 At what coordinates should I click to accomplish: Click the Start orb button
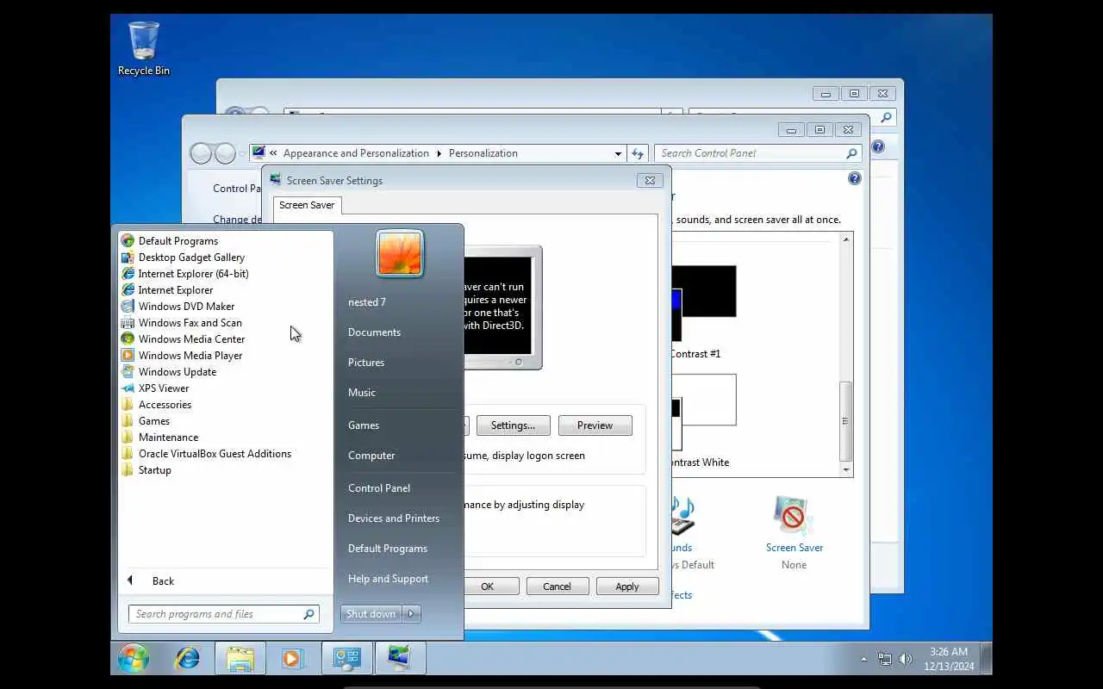pos(134,659)
